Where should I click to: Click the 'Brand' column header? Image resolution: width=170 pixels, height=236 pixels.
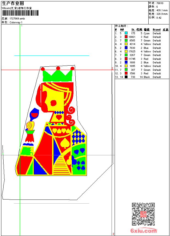(x=157, y=30)
